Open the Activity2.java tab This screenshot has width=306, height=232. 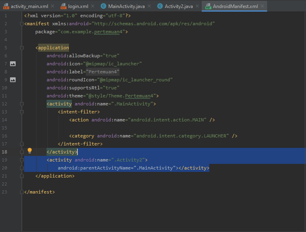click(178, 6)
